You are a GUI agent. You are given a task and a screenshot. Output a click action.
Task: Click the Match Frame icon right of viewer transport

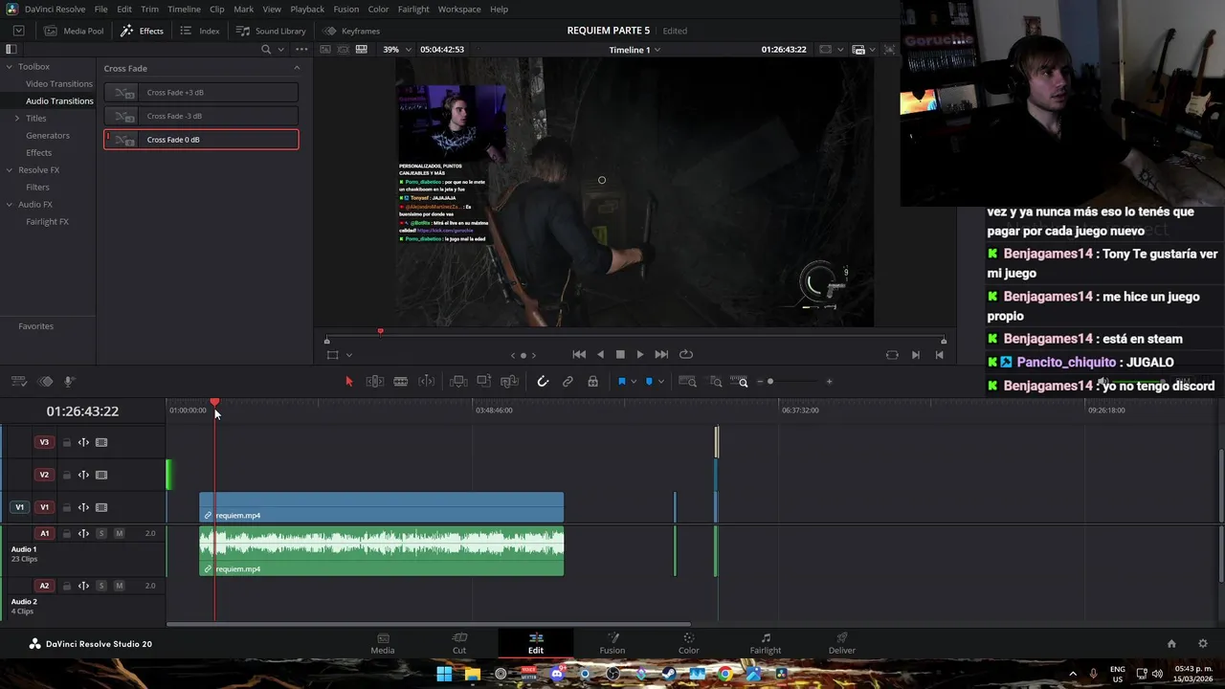point(892,354)
